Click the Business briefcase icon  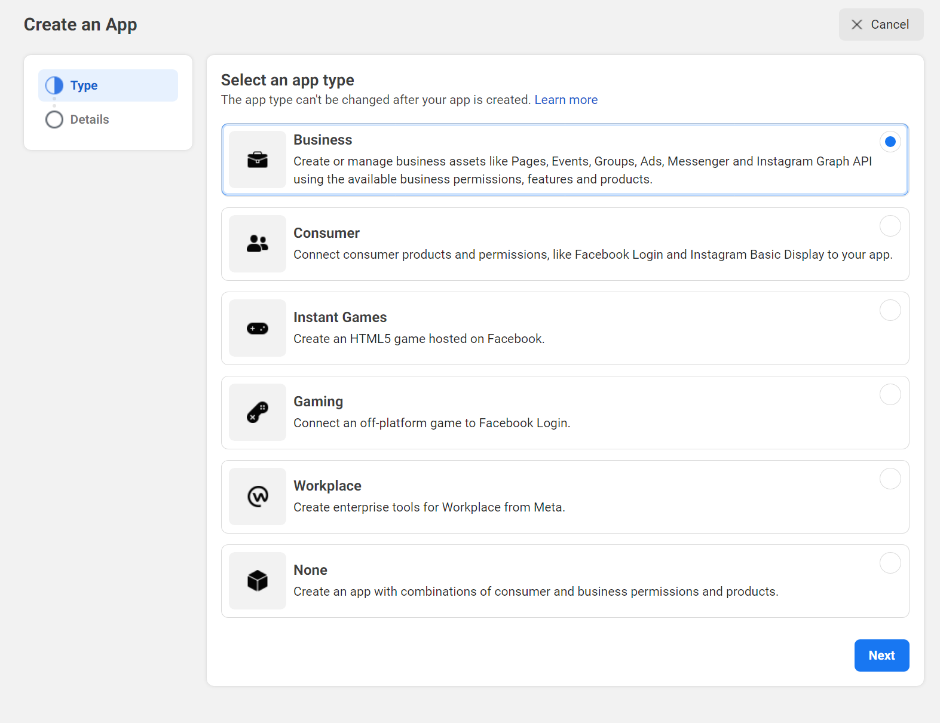tap(258, 160)
